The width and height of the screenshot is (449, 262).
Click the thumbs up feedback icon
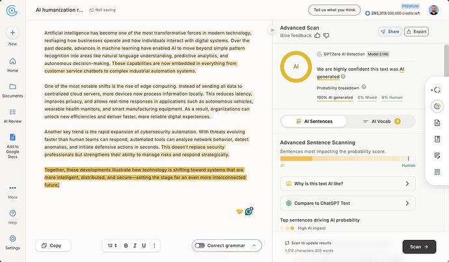[x=318, y=36]
